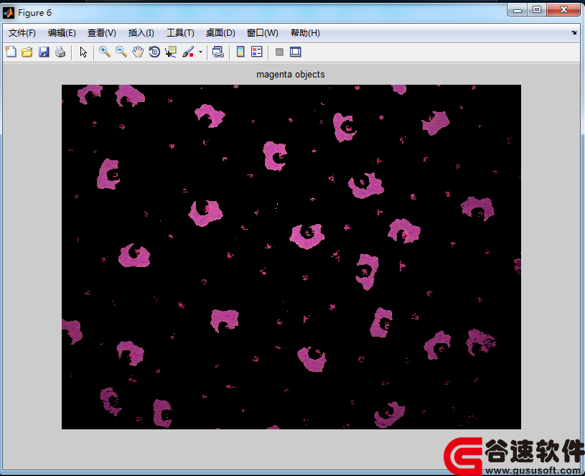The image size is (585, 476).
Task: Open the 工具(T) menu
Action: click(x=180, y=33)
